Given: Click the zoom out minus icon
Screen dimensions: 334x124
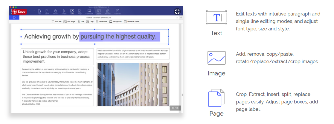Looking at the screenshot, I should coord(30,11).
